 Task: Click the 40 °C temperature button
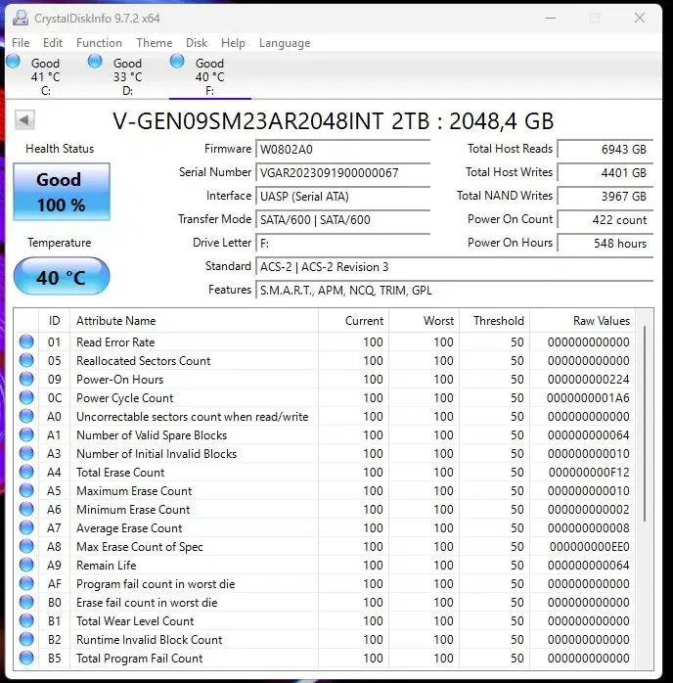[x=62, y=276]
